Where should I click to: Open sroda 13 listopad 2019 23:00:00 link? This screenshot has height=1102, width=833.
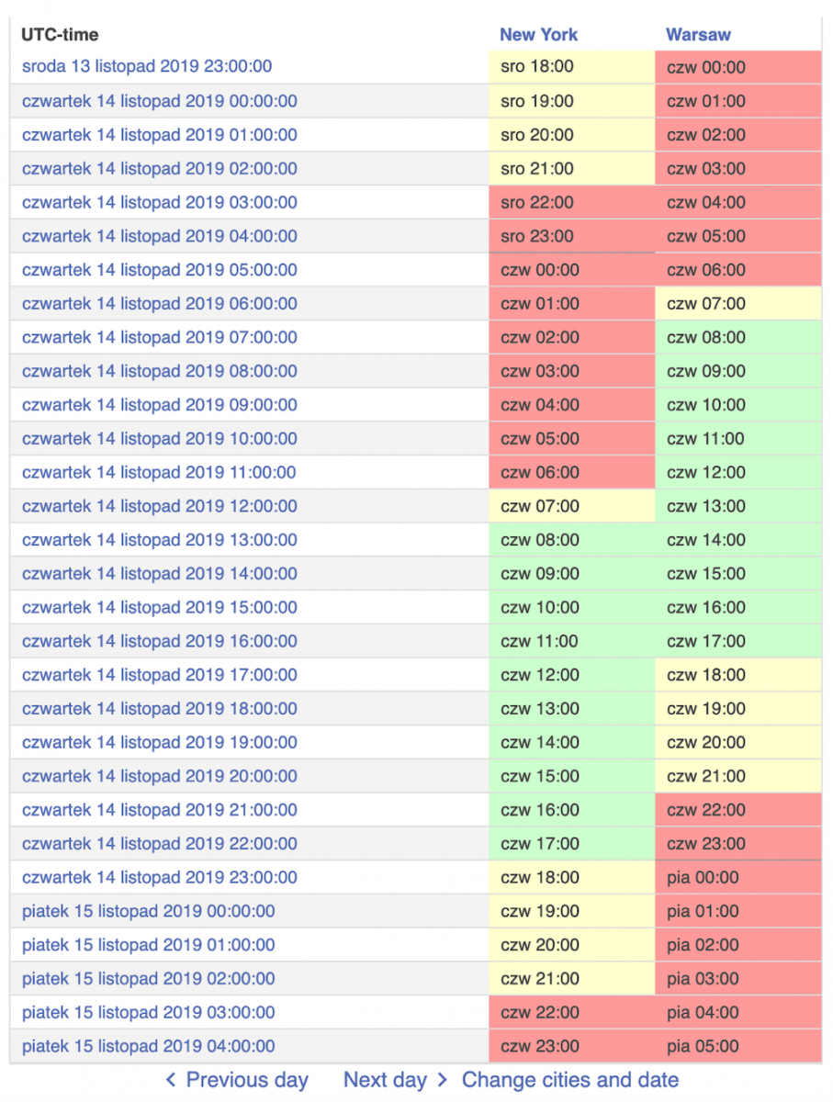point(147,67)
